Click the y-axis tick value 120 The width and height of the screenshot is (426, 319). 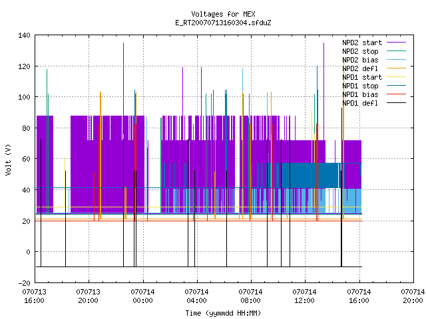tap(24, 66)
